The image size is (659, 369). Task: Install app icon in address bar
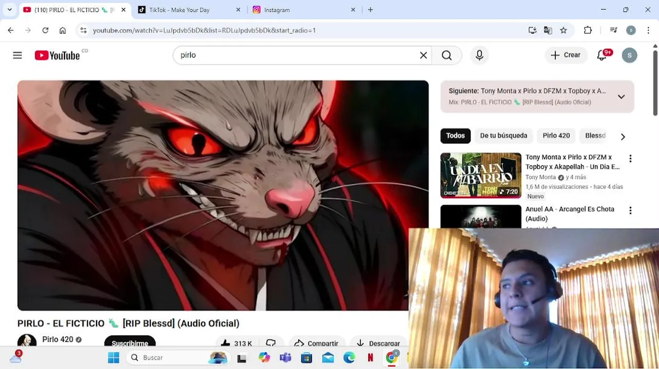[x=532, y=30]
